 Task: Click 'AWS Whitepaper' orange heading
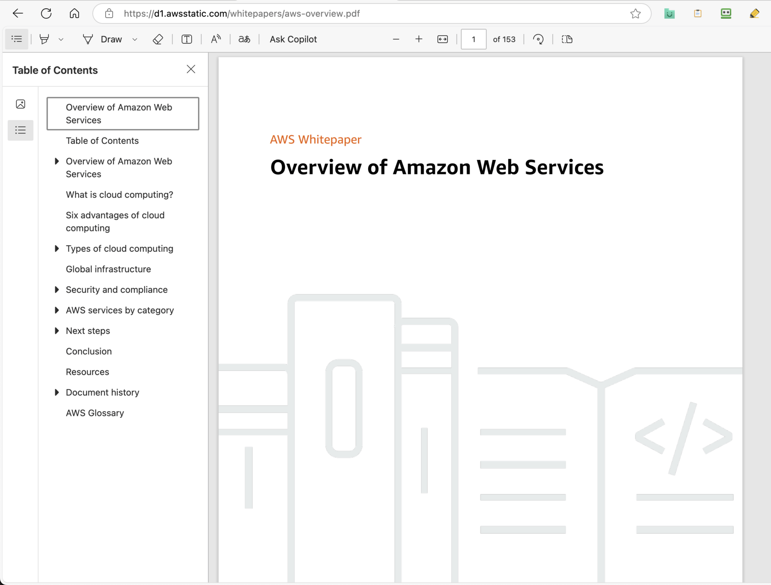316,140
